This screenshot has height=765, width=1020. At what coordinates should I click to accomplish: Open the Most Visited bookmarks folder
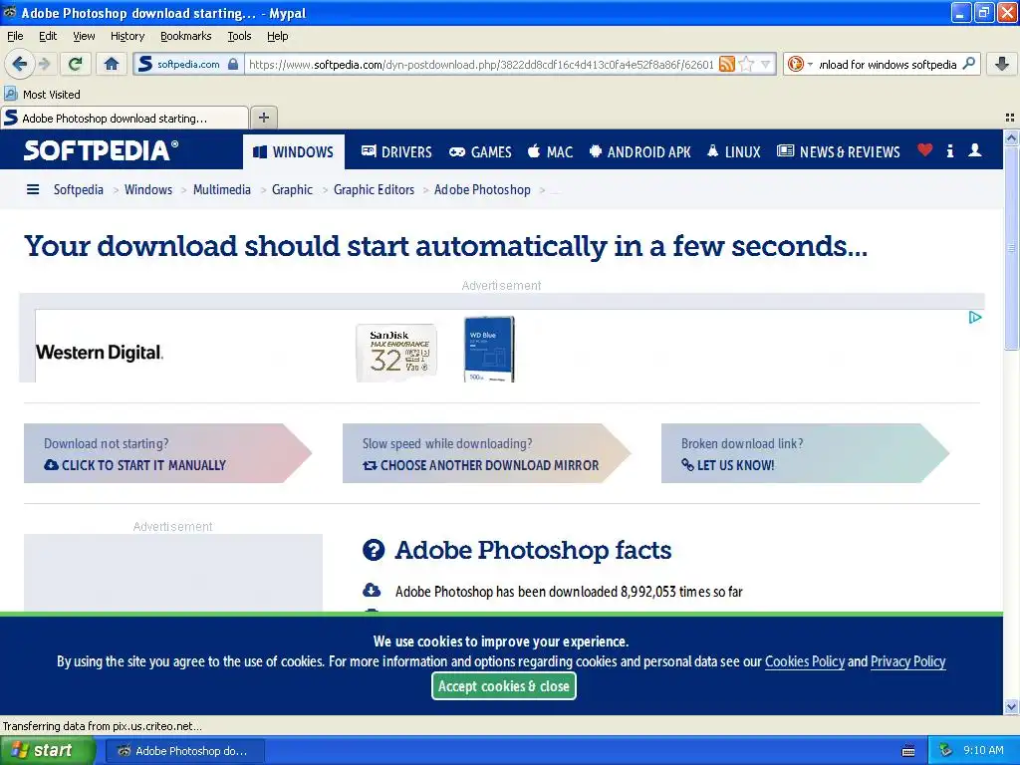pos(42,95)
